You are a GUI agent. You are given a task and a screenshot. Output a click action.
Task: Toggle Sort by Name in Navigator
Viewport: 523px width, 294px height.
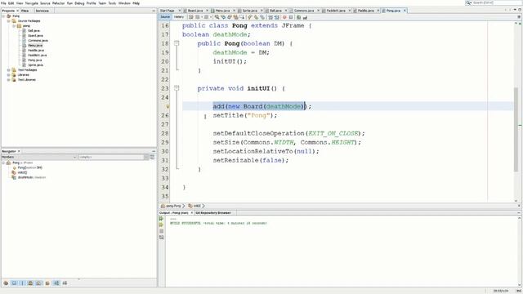[x=56, y=283]
